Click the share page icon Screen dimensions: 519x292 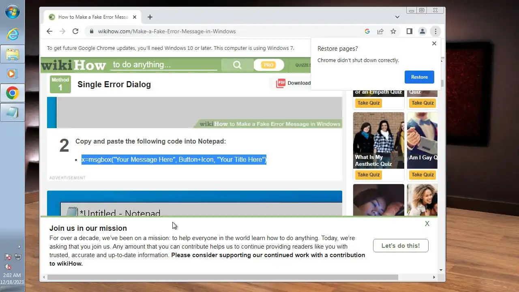coord(380,31)
